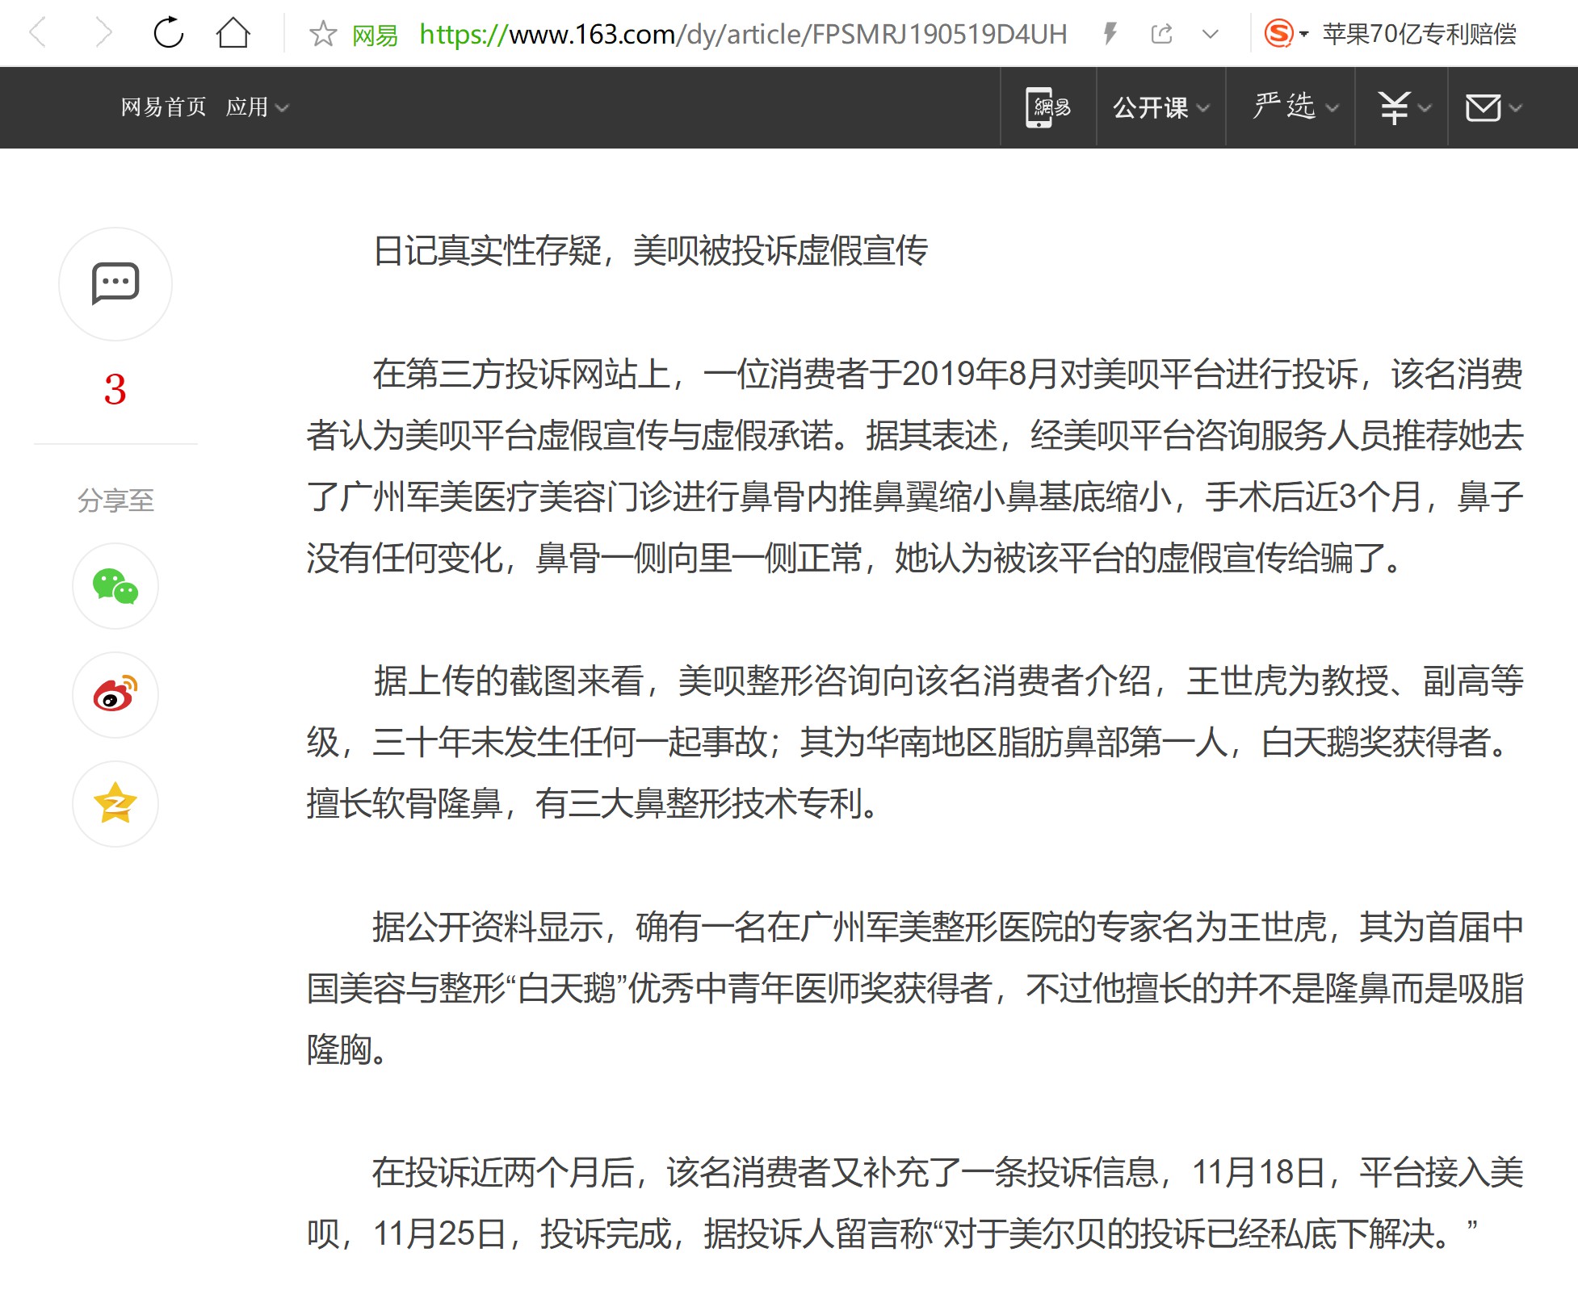
Task: Share the article to QQ Zone
Action: point(115,804)
